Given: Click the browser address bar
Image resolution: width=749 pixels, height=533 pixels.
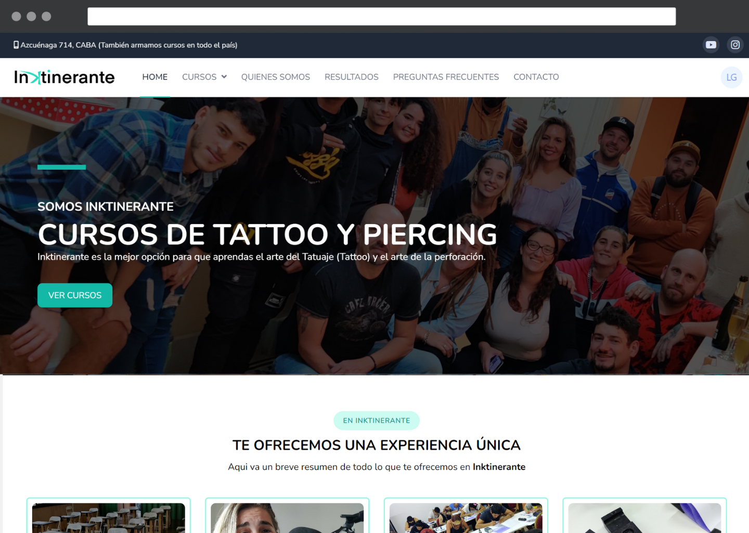Looking at the screenshot, I should pos(381,17).
